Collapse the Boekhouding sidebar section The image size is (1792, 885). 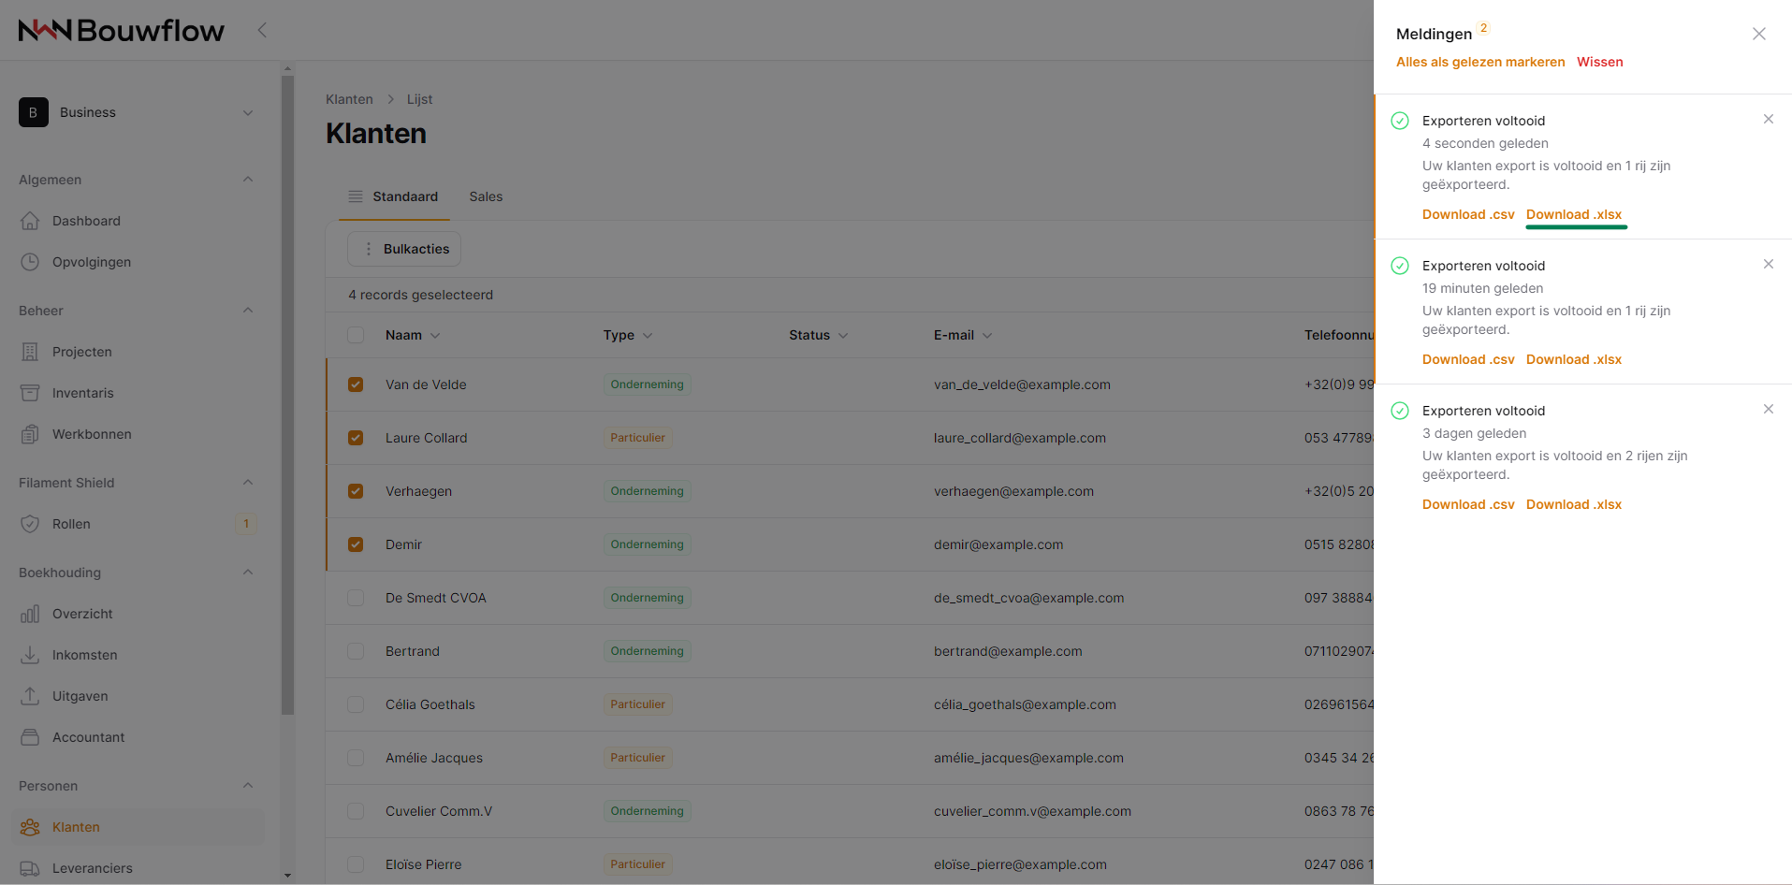pyautogui.click(x=248, y=573)
